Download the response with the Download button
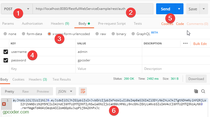The height and width of the screenshot is (117, 210). [196, 79]
